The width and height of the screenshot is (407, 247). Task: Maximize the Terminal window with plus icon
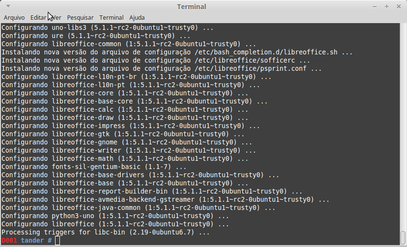coord(387,7)
